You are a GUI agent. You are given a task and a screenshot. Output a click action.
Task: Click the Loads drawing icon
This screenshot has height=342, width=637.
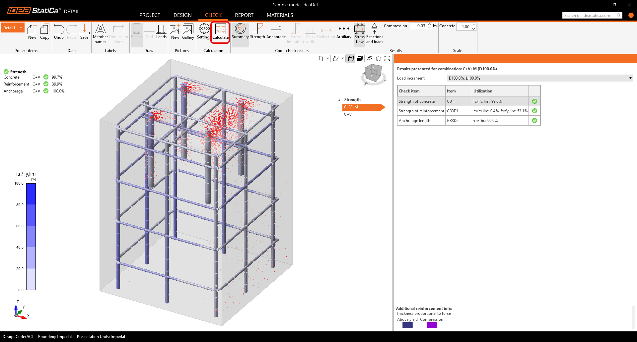pyautogui.click(x=161, y=32)
